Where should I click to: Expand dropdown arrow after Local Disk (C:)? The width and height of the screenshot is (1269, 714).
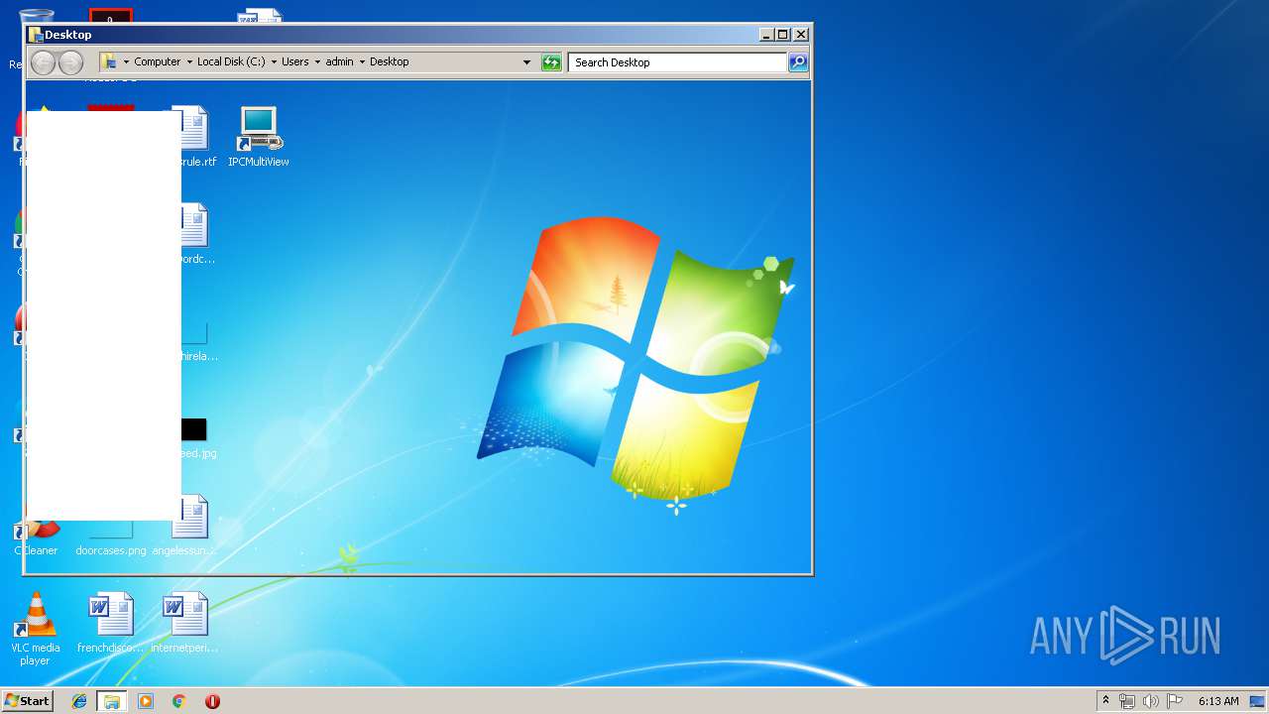coord(274,61)
